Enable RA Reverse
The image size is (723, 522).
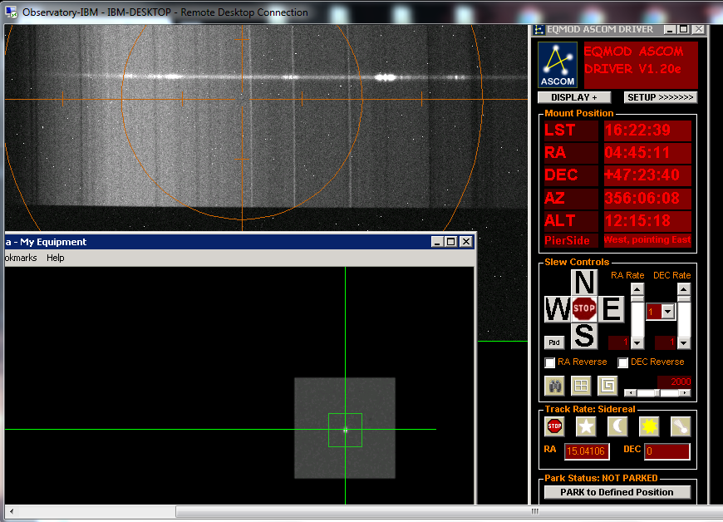(549, 362)
